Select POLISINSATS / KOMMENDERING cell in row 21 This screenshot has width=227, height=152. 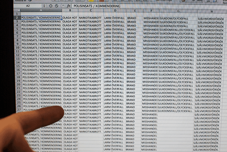(x=43, y=88)
